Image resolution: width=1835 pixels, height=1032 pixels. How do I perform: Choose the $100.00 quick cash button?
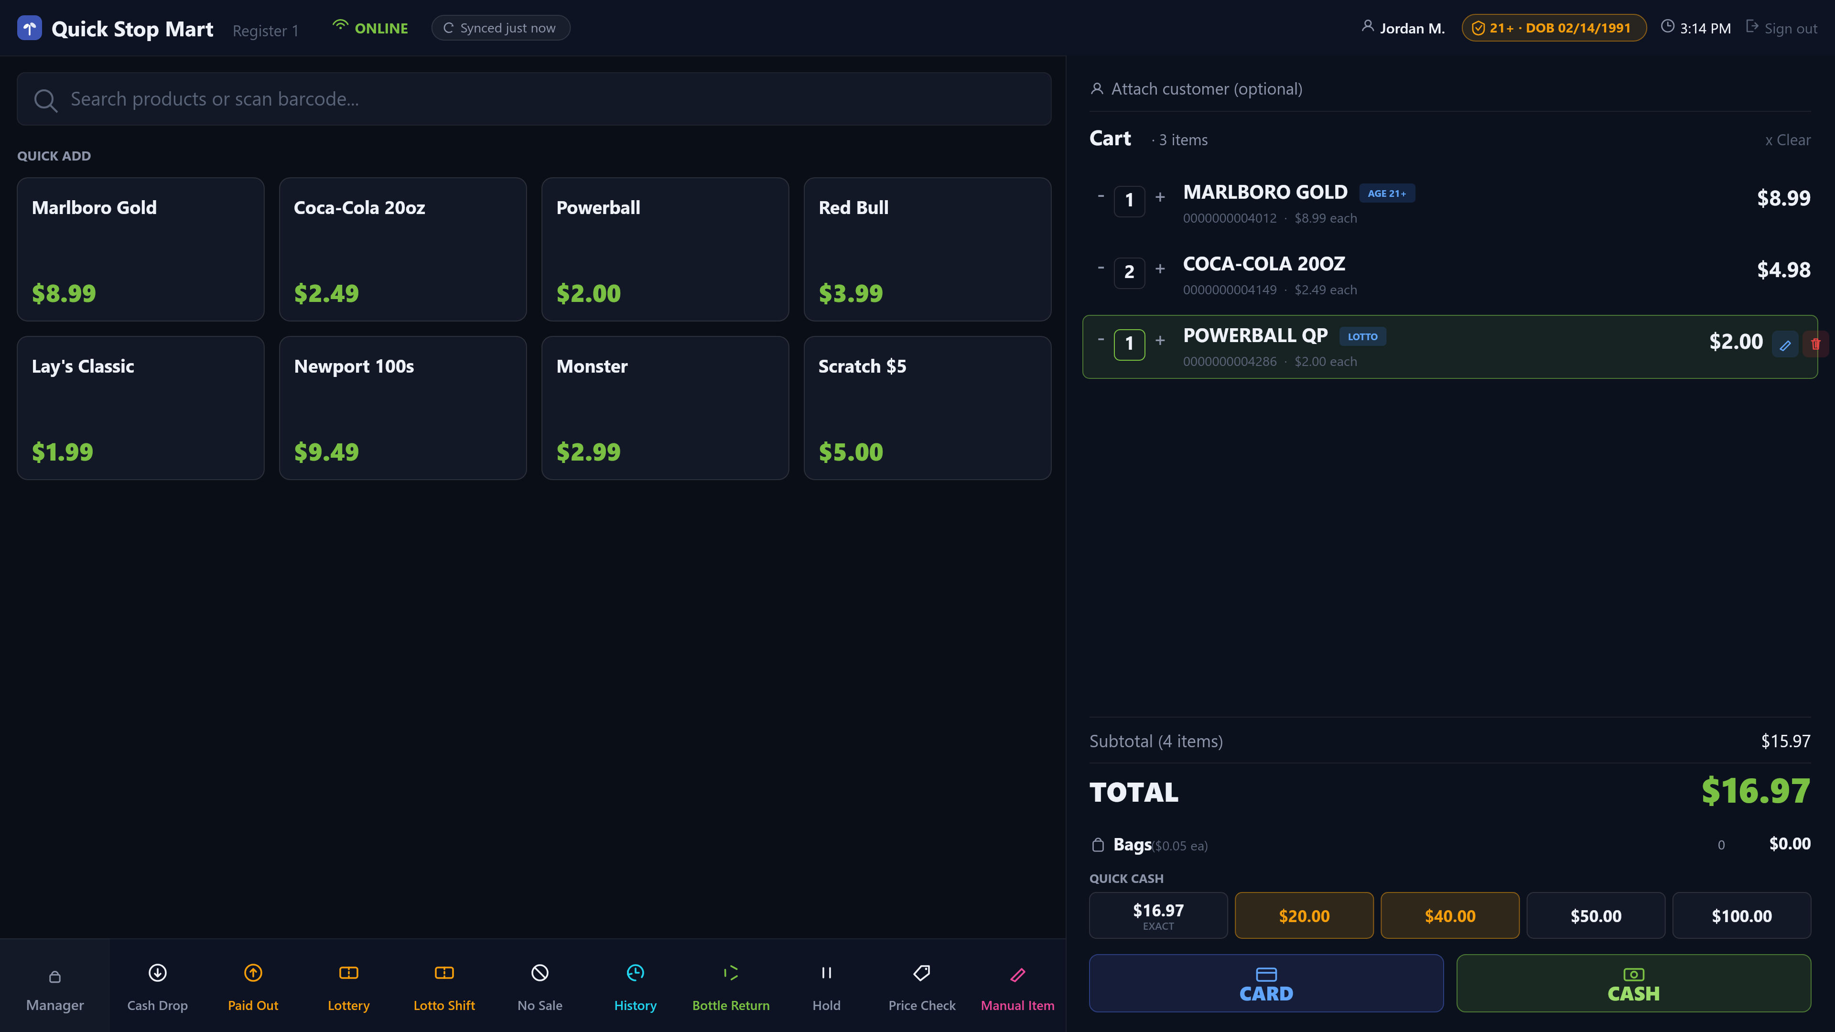pyautogui.click(x=1742, y=916)
